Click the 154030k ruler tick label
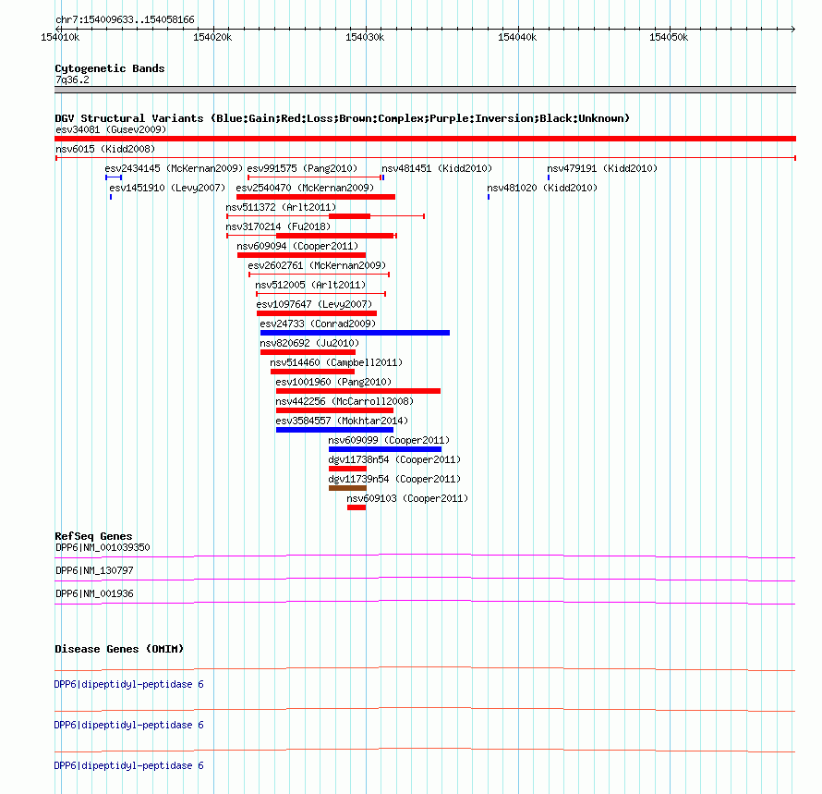Screen dimensions: 822x794 point(365,37)
